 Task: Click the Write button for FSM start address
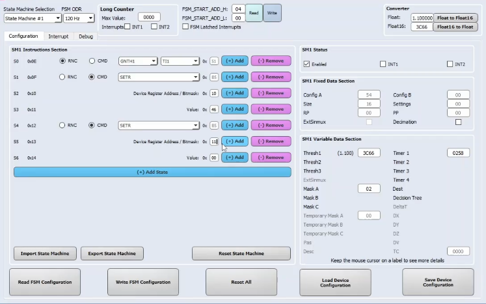[x=272, y=13]
